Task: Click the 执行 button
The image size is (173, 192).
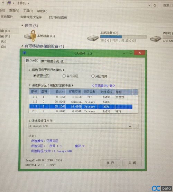Action: (x=110, y=163)
